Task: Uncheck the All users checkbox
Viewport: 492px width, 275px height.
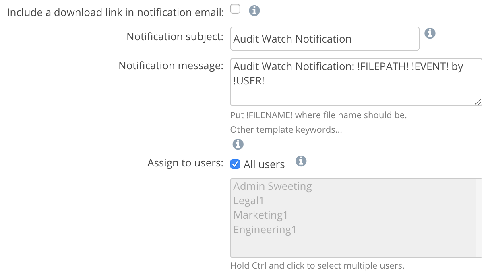Action: [x=235, y=164]
